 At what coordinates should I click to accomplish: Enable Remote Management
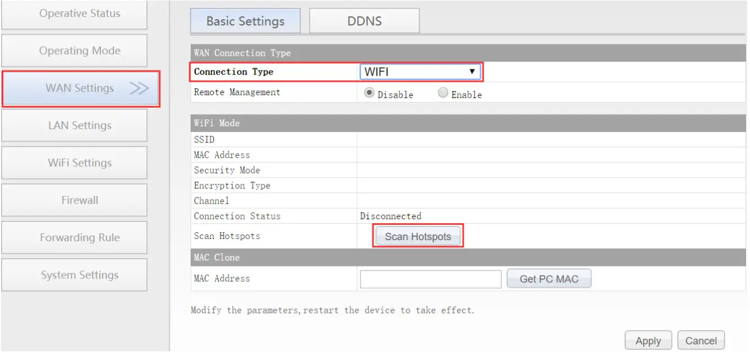click(x=444, y=94)
